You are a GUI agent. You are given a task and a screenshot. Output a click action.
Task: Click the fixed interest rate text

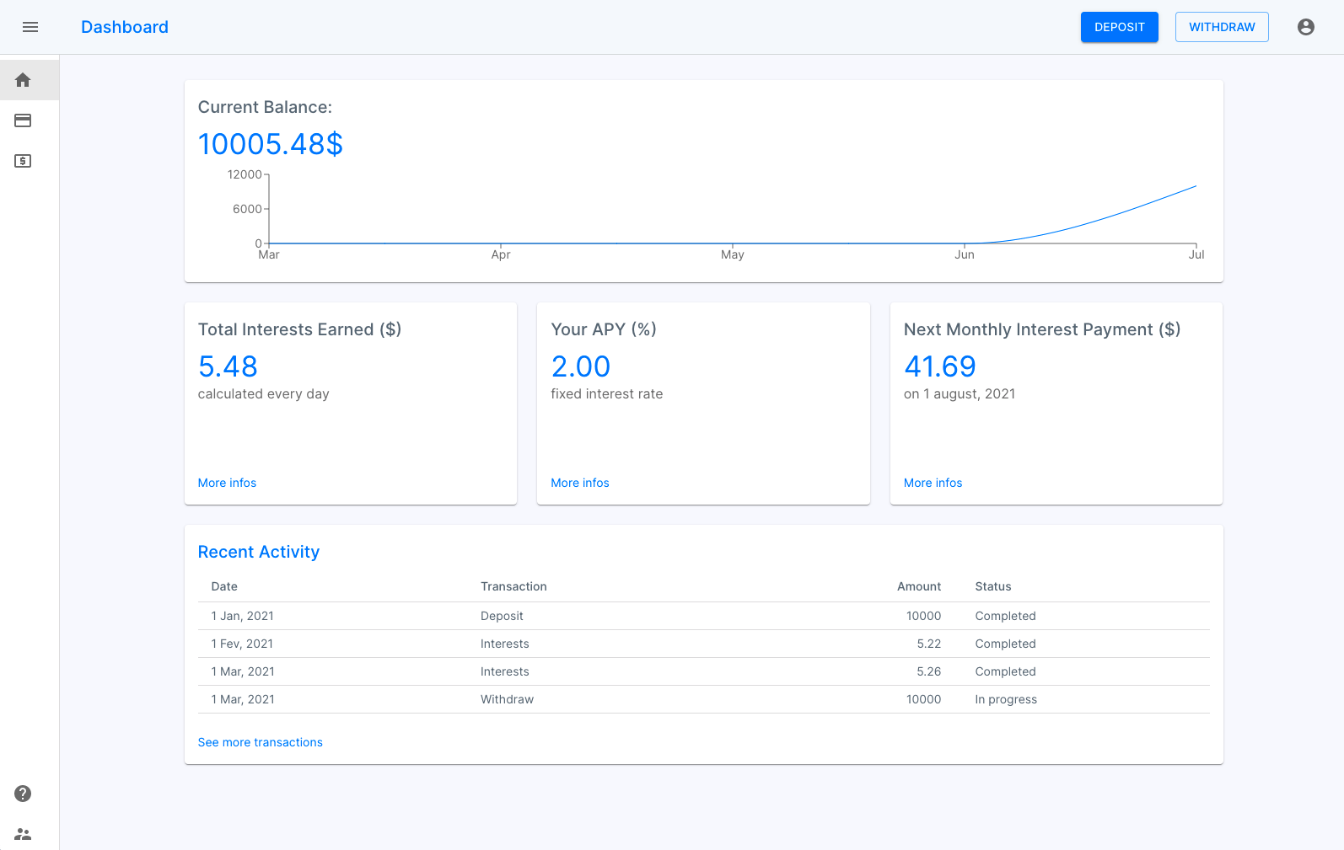coord(607,393)
